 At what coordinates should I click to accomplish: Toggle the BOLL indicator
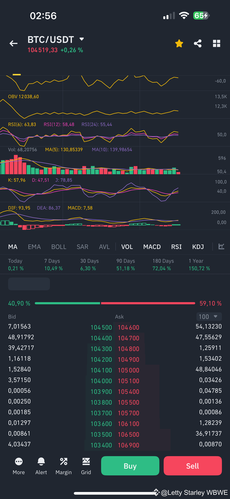[x=59, y=247]
